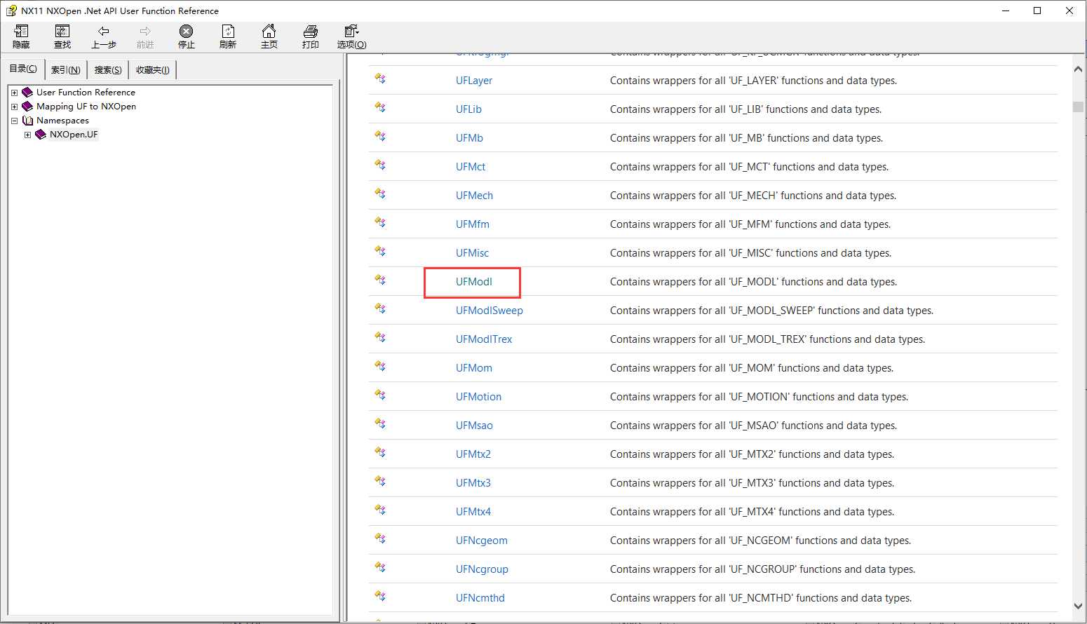Click the class icon in the UFNcgeom row

[x=380, y=538]
